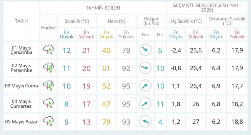Click the thunderstorm icon for 01 Mayıs Çarşamba
The width and height of the screenshot is (251, 135).
pyautogui.click(x=48, y=50)
